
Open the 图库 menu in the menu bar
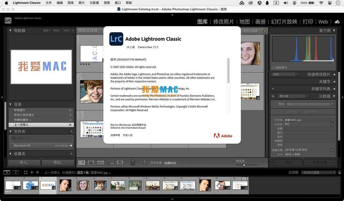tap(71, 3)
